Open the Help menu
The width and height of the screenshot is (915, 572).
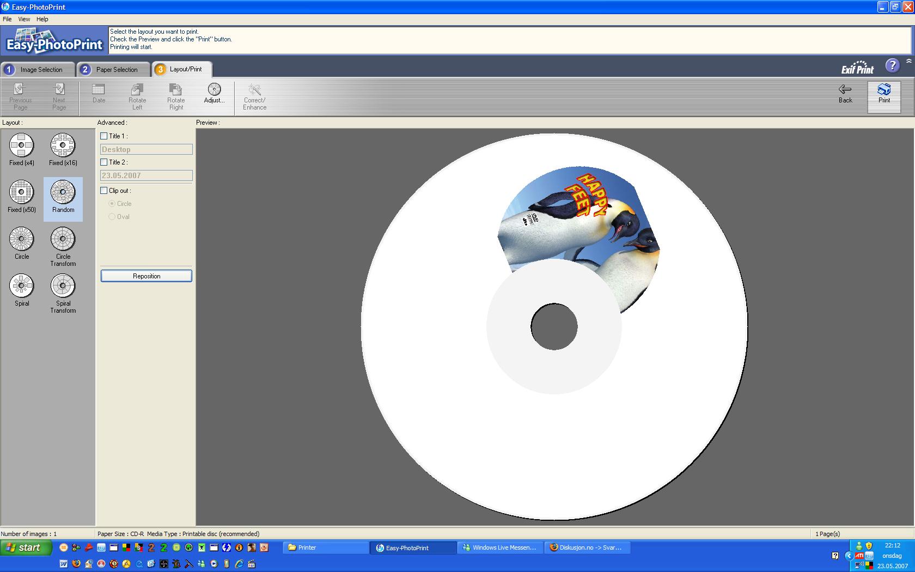(x=42, y=19)
